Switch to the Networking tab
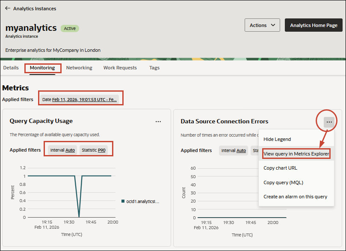The image size is (346, 251). [79, 68]
